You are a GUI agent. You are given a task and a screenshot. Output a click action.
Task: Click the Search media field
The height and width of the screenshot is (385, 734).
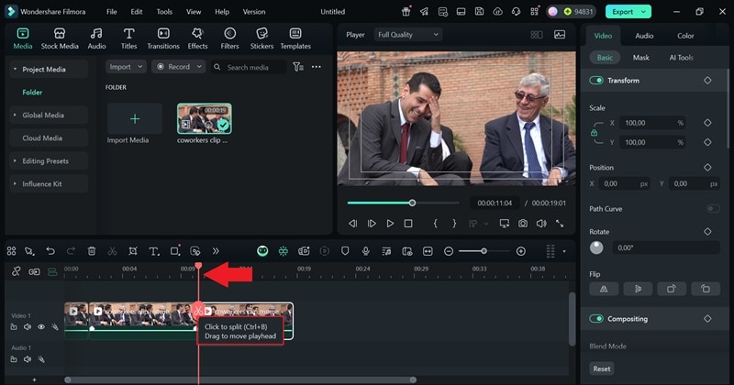coord(249,67)
